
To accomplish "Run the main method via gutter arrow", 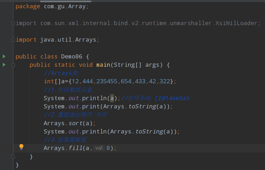I will (x=4, y=65).
